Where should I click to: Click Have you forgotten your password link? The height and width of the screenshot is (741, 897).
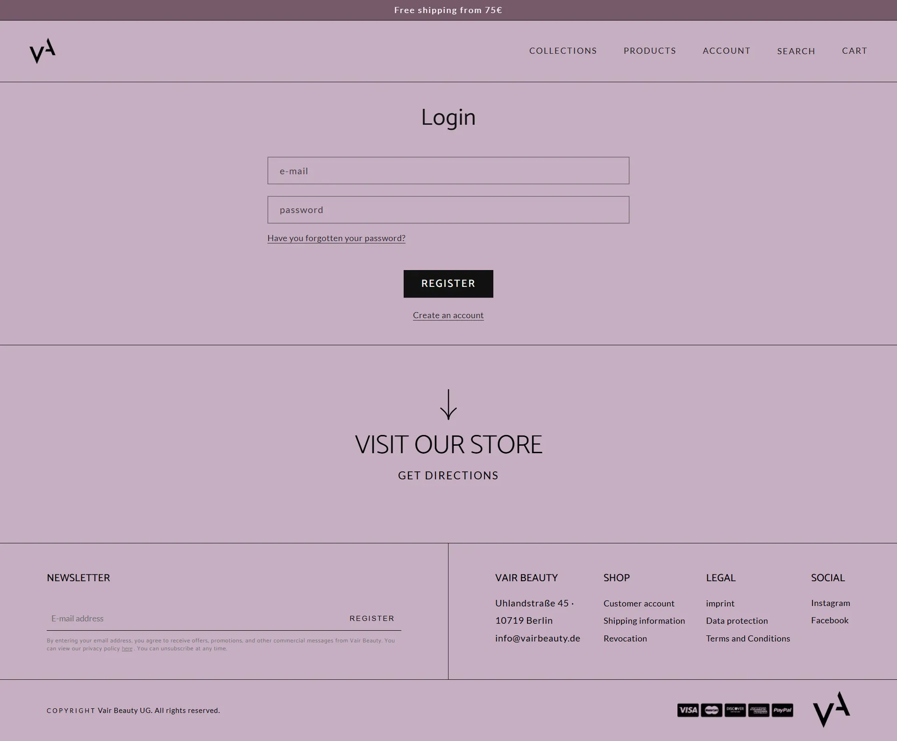[336, 238]
